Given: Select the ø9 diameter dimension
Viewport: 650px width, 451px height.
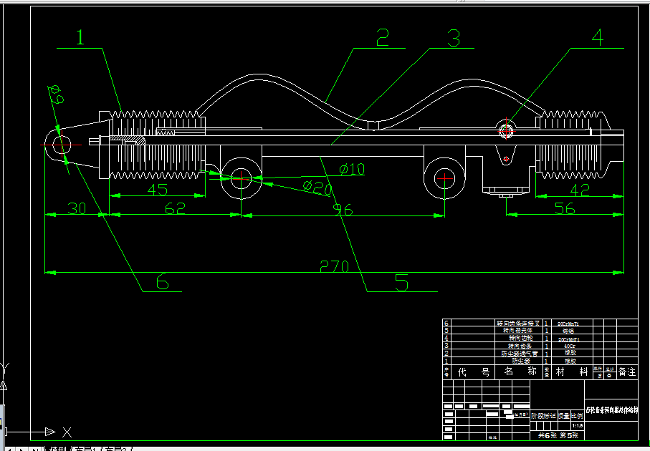Looking at the screenshot, I should click(57, 94).
